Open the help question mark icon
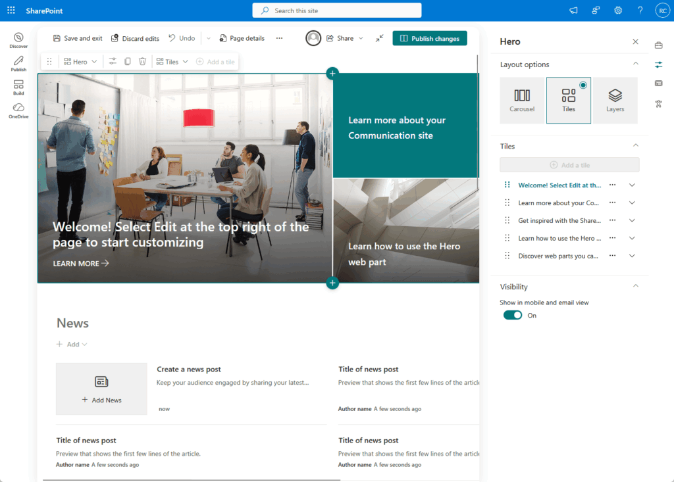Viewport: 674px width, 482px height. pyautogui.click(x=640, y=11)
